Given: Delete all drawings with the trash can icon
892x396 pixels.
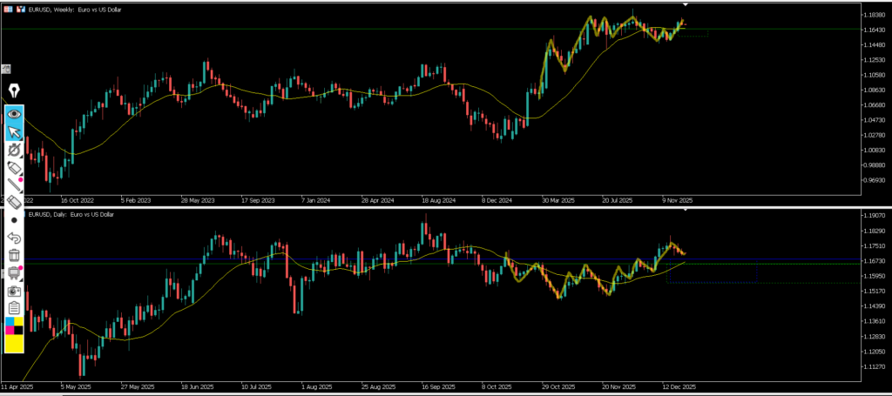Looking at the screenshot, I should pos(14,255).
